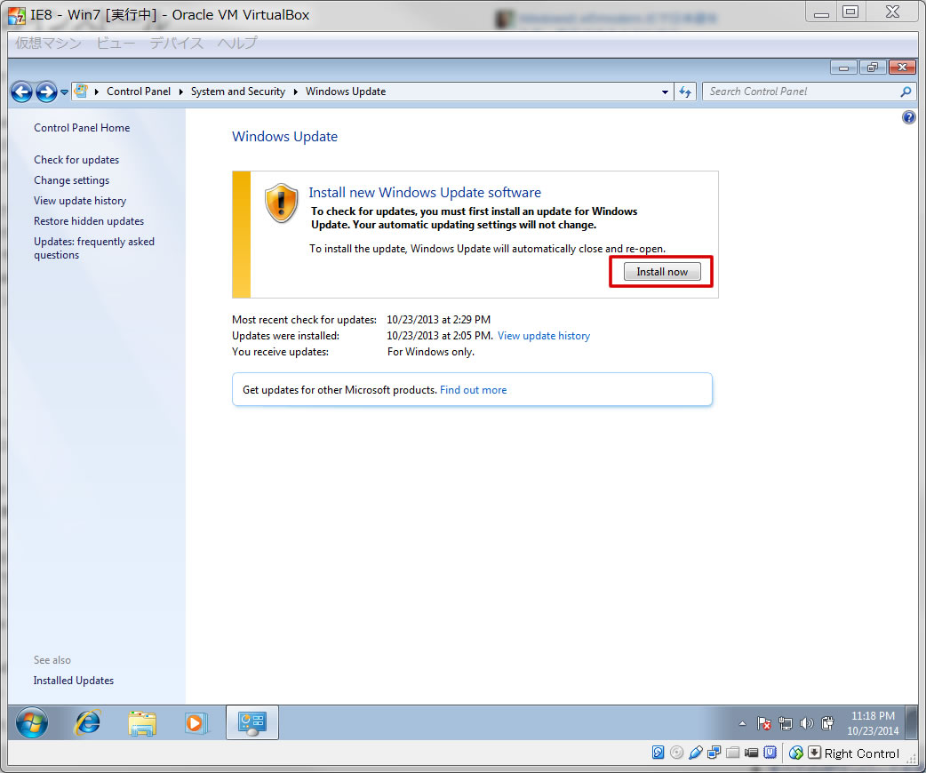Click the VirtualBox optical disc status icon
This screenshot has width=926, height=773.
pyautogui.click(x=677, y=753)
